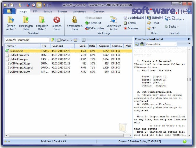Sort the list by the Name column header
This screenshot has height=148, width=196.
click(x=23, y=46)
